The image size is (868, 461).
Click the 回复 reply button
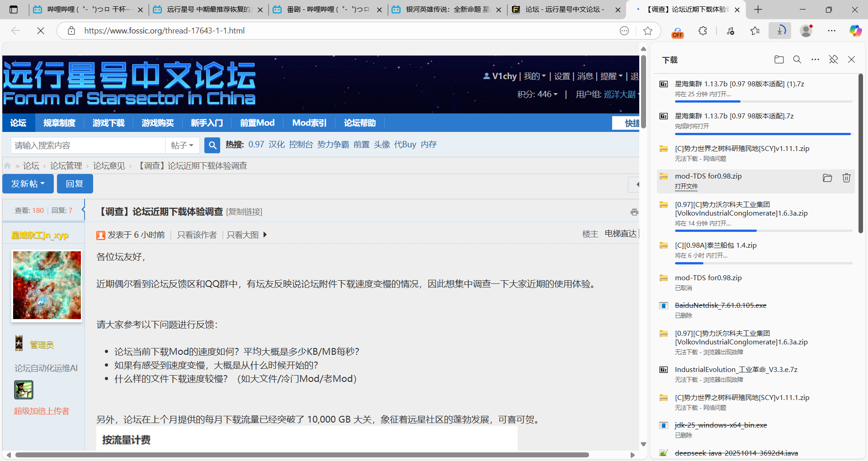pos(75,184)
